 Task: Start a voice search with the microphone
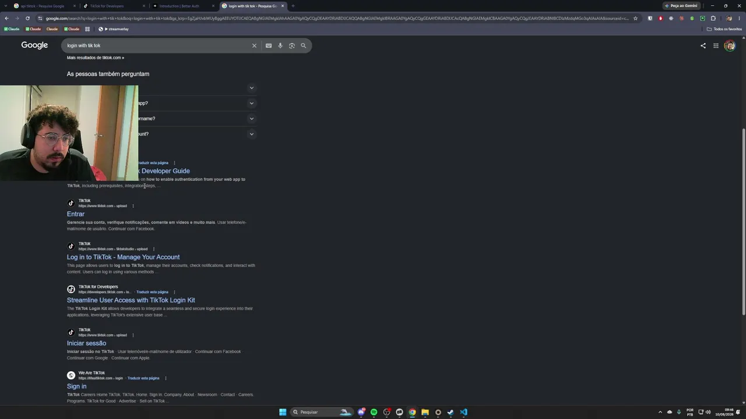click(x=280, y=45)
